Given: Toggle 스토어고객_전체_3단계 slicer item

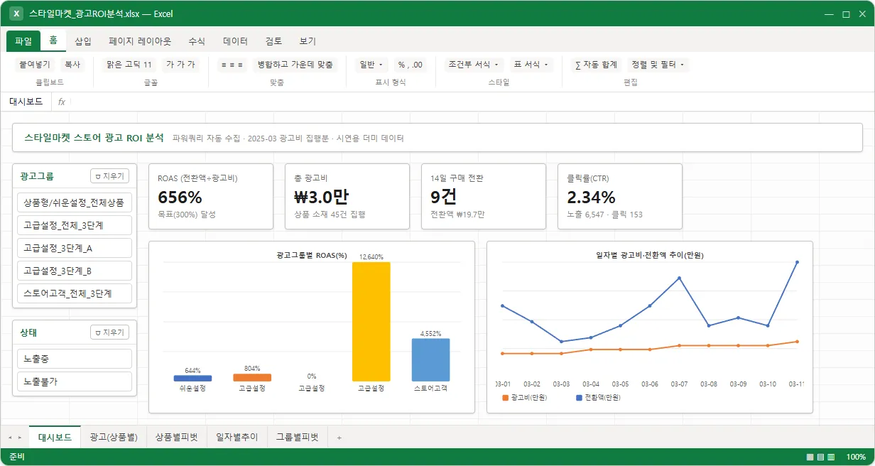Looking at the screenshot, I should pos(75,293).
